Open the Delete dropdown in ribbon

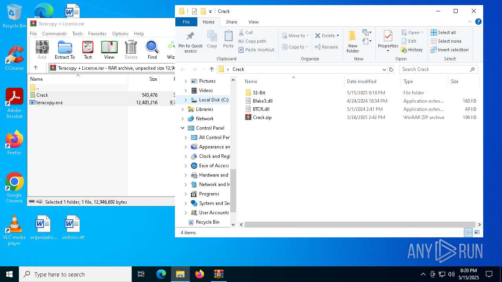click(x=338, y=36)
